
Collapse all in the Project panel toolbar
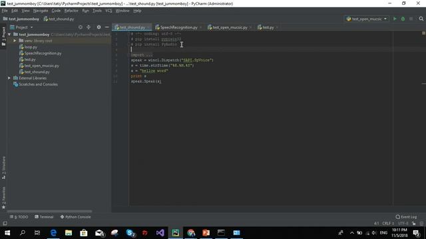[x=89, y=27]
